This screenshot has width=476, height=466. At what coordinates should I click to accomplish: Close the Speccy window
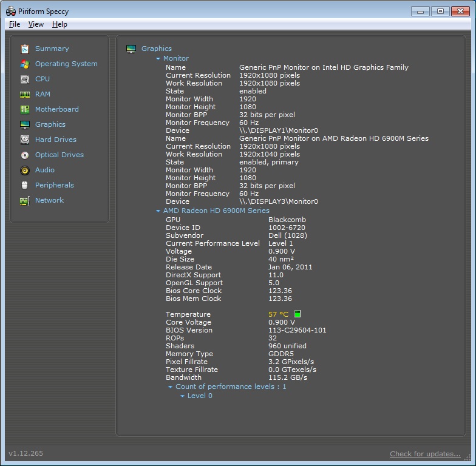[x=460, y=12]
